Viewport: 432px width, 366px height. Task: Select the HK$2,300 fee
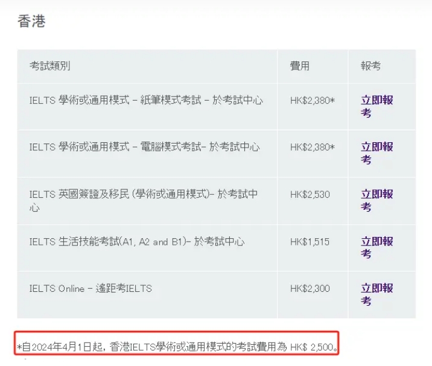point(310,288)
